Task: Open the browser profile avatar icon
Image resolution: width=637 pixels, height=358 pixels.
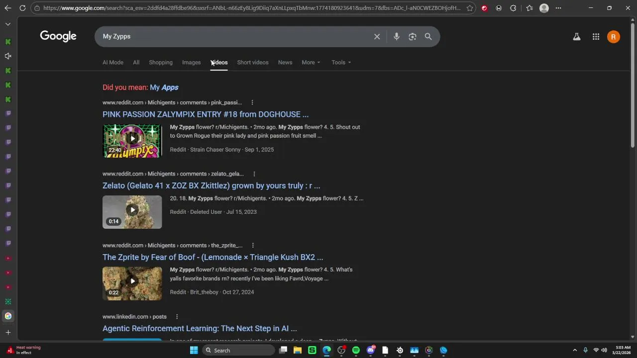Action: (544, 8)
